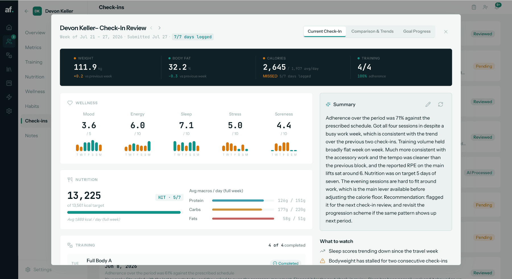Click the Carbs macro bar
The image size is (512, 279).
pyautogui.click(x=243, y=210)
